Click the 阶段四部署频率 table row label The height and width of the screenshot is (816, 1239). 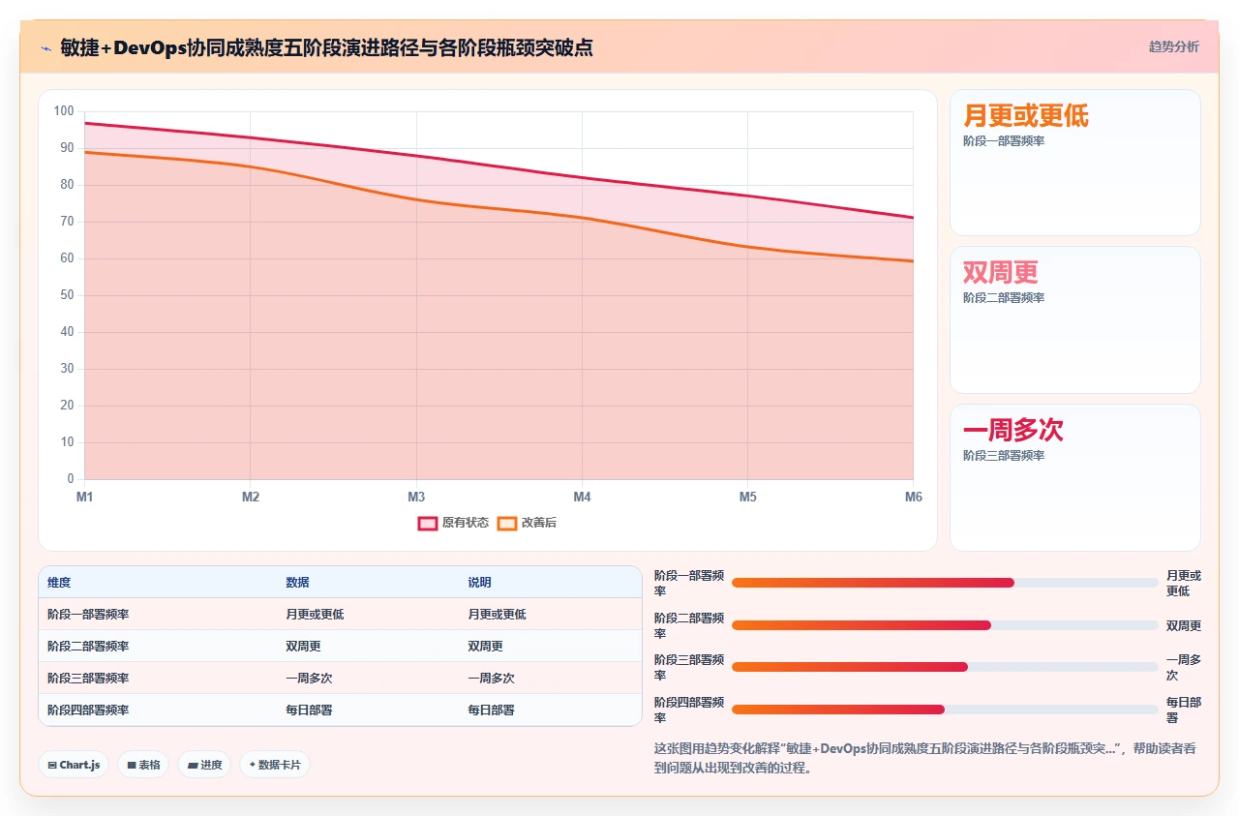pyautogui.click(x=88, y=710)
